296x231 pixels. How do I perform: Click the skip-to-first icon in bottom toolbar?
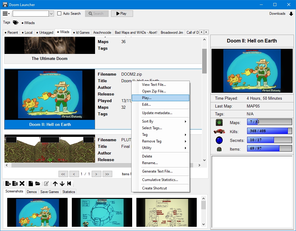click(69, 183)
